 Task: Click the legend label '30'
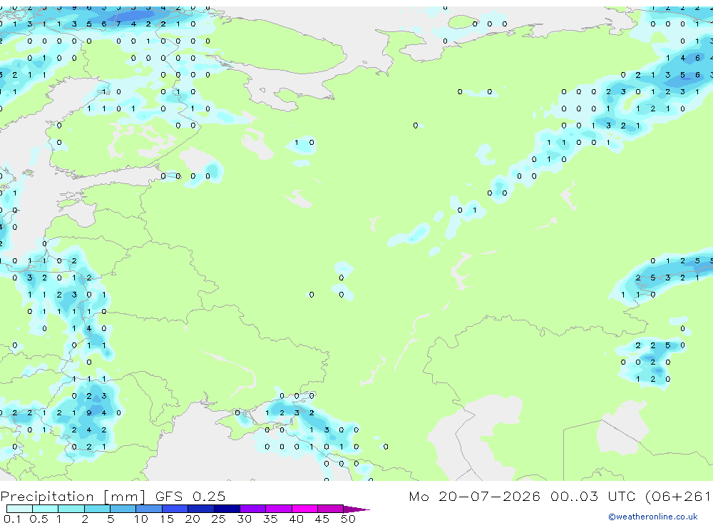click(x=244, y=519)
